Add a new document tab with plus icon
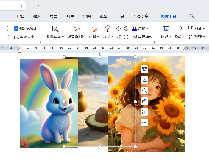Screen dimensions: 209x166 [32, 6]
